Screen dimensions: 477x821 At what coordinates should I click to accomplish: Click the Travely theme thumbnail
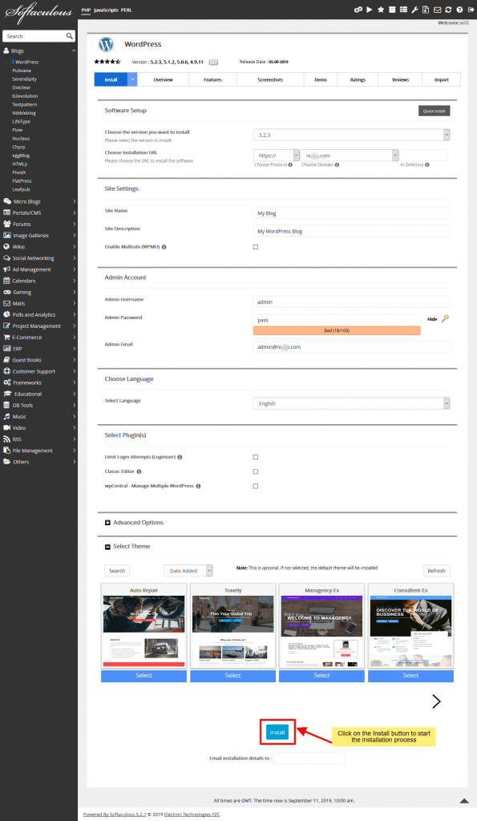[233, 632]
